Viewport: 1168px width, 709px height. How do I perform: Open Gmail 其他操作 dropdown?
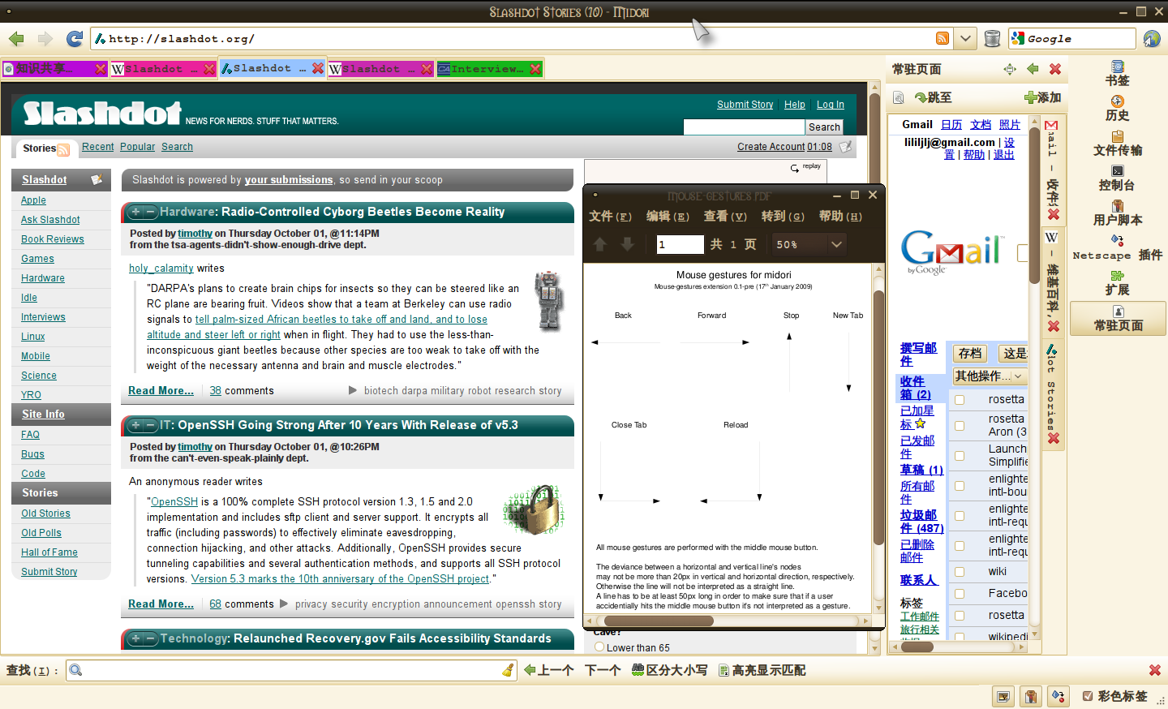tap(990, 376)
